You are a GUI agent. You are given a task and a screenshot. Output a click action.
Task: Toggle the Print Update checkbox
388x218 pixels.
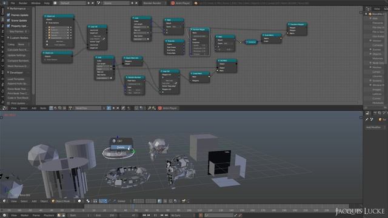coord(8,104)
